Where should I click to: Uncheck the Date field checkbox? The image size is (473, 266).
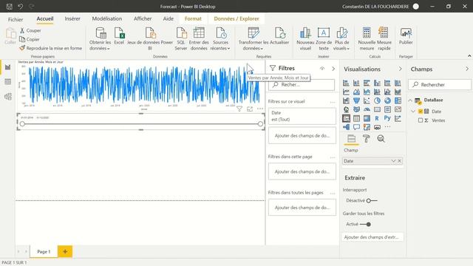coord(421,112)
